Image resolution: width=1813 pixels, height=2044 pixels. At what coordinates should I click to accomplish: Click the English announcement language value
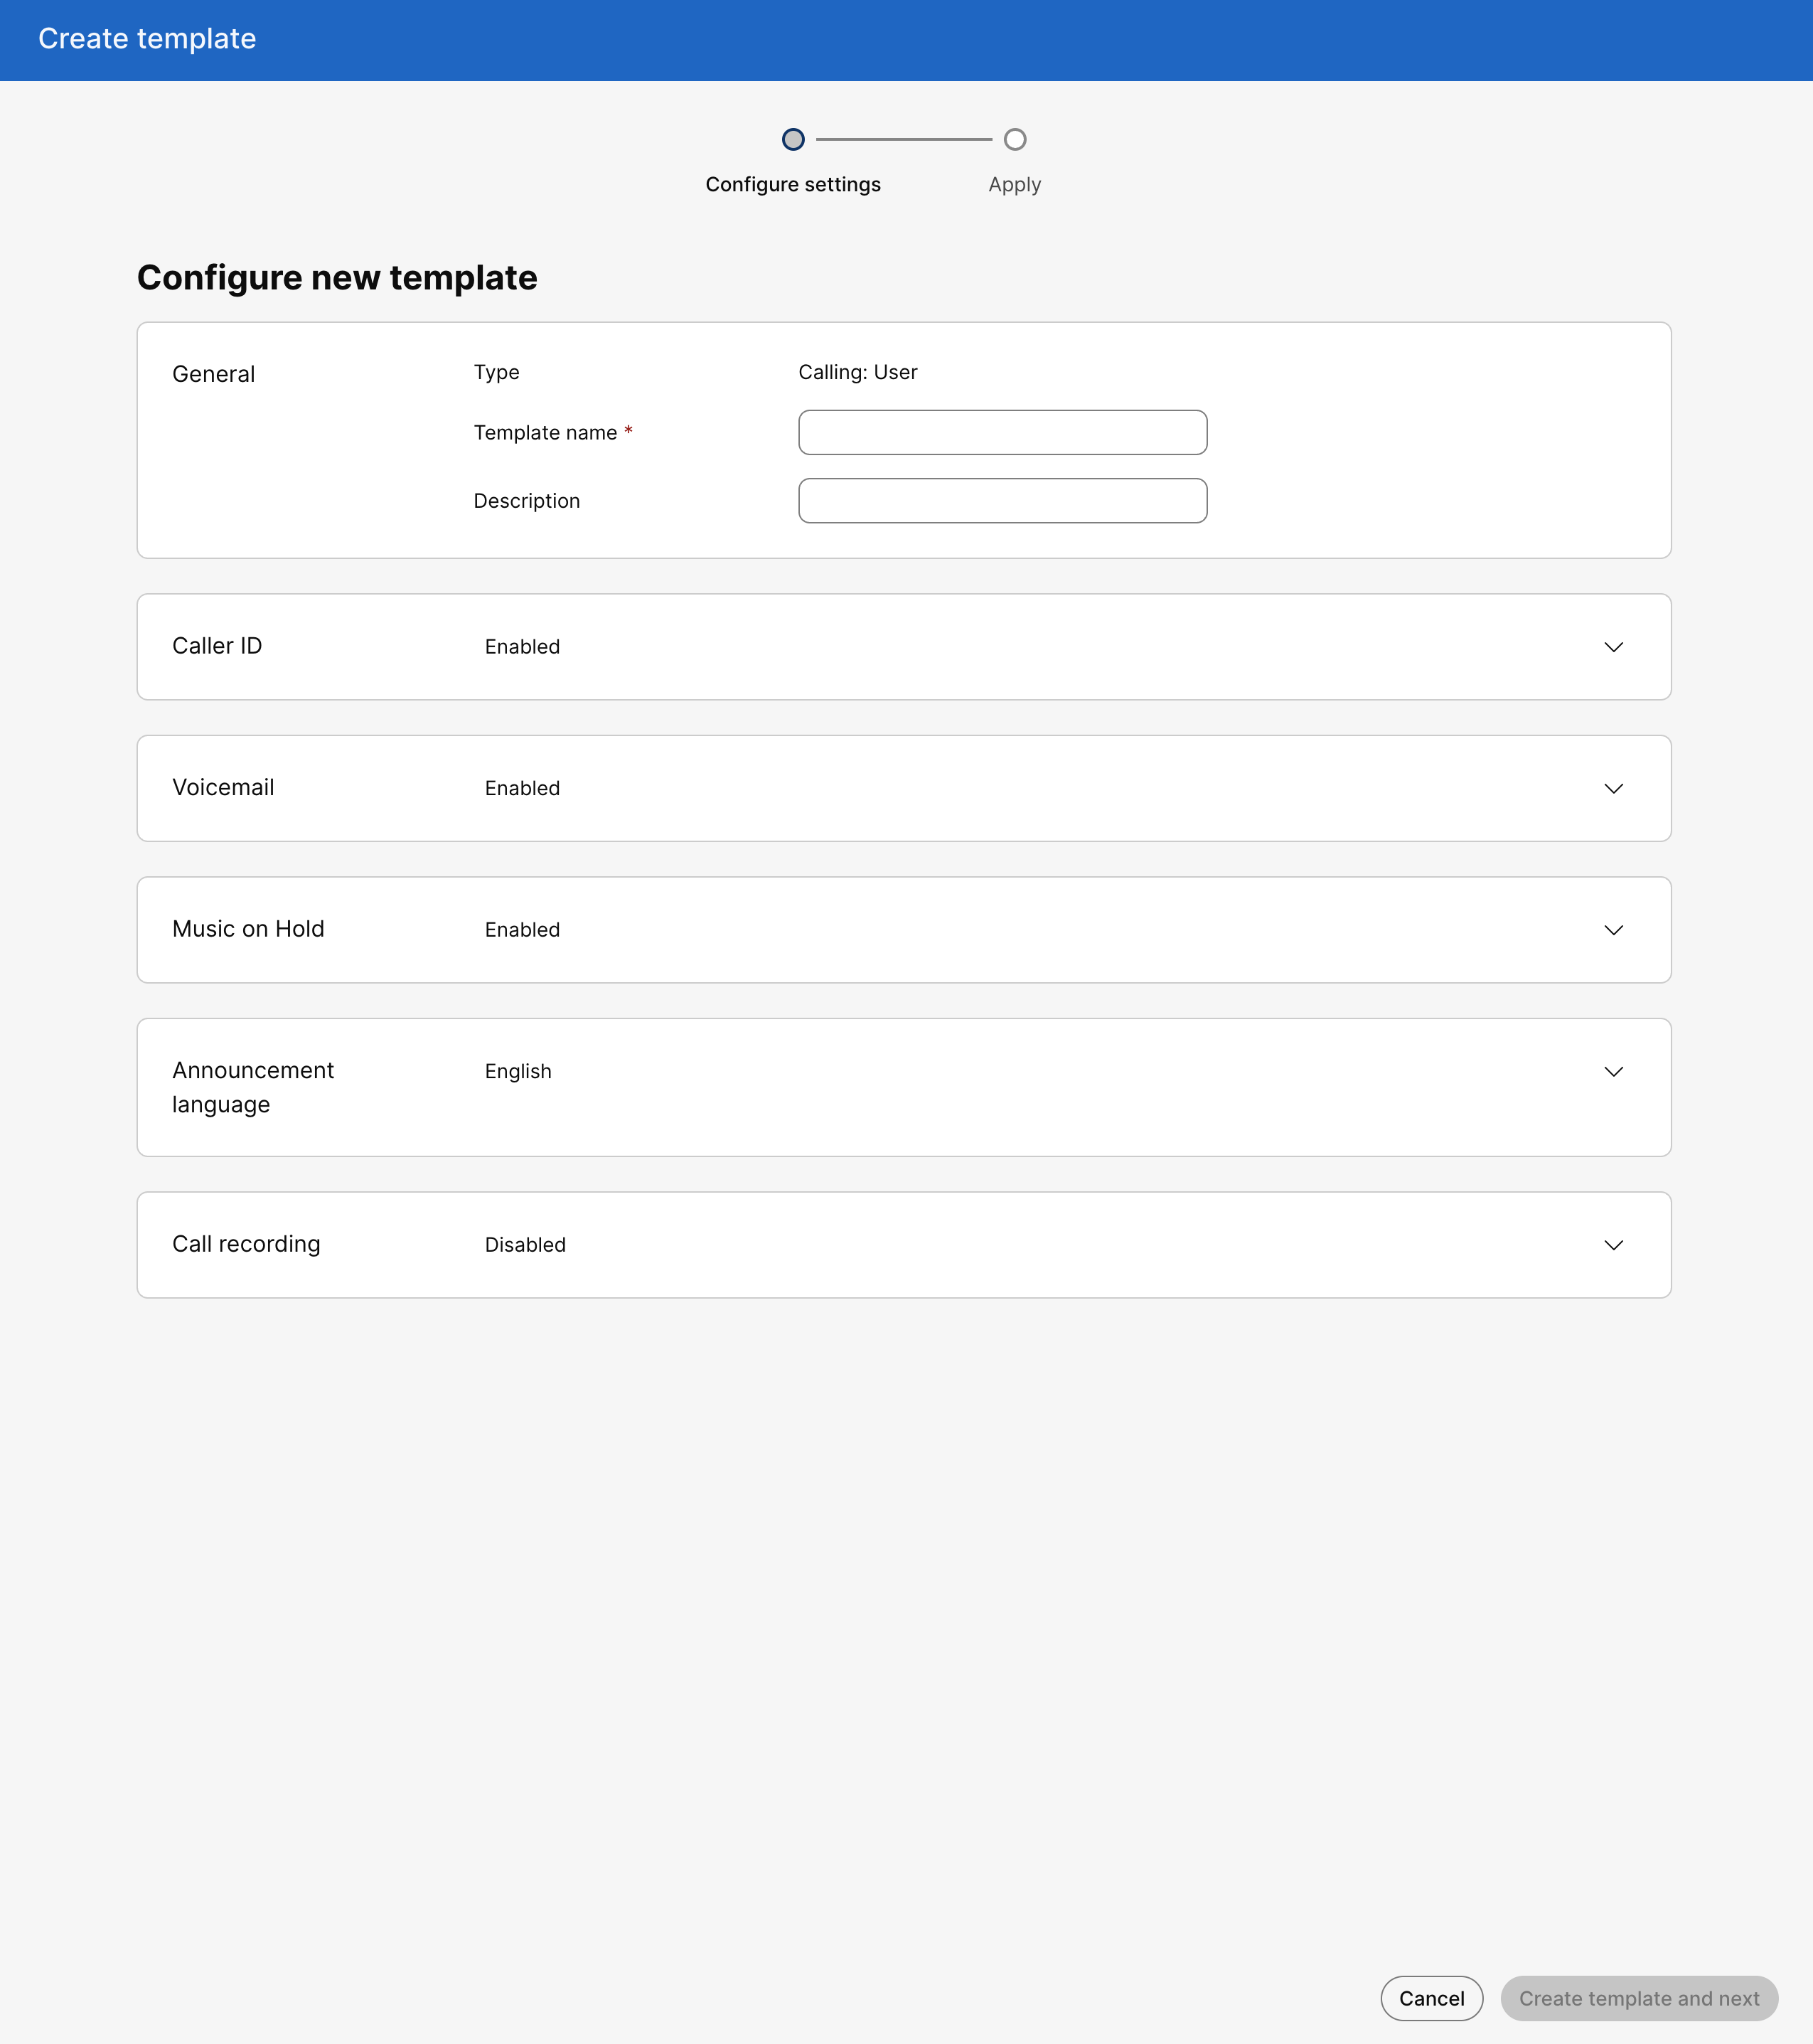518,1072
